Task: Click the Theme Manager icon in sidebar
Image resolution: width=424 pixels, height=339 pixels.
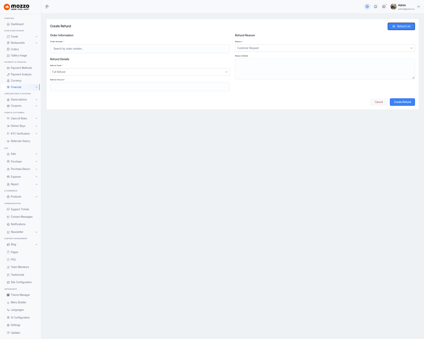Action: pyautogui.click(x=8, y=295)
